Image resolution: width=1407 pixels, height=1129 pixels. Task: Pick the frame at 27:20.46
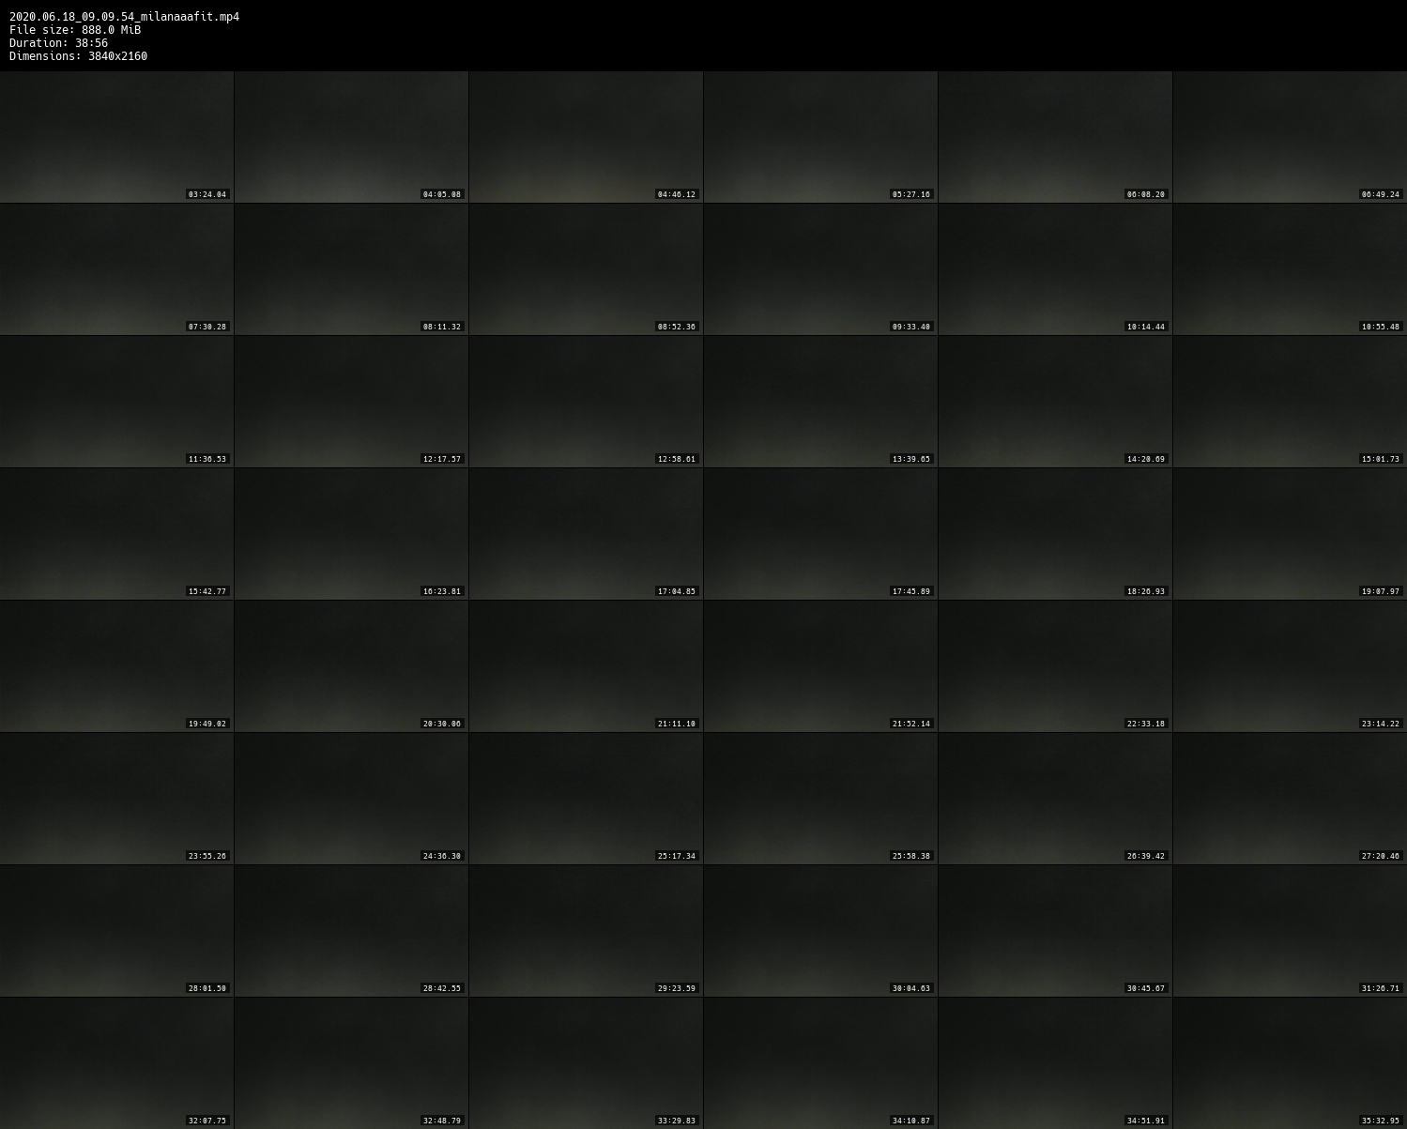coord(1290,799)
